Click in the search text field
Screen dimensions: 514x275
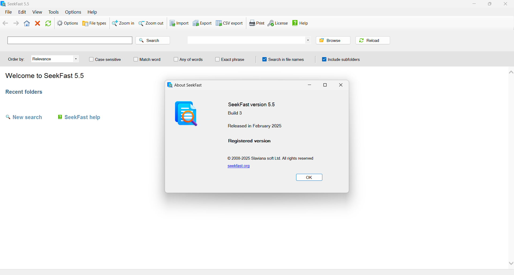[70, 40]
